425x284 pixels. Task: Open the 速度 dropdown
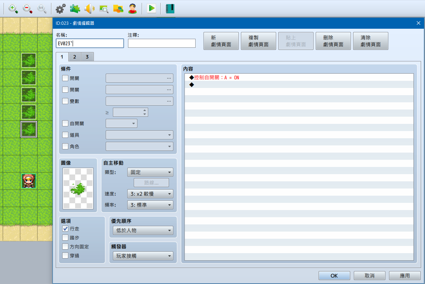click(x=150, y=194)
